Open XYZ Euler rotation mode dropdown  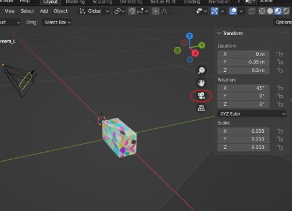pyautogui.click(x=252, y=114)
